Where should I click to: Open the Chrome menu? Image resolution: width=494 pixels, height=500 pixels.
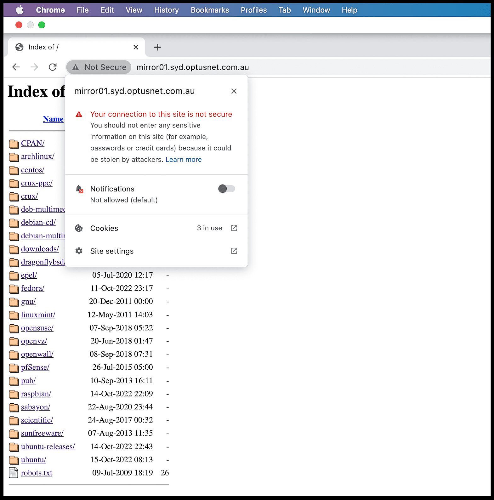(50, 10)
